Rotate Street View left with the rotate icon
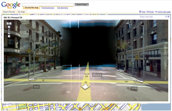The width and height of the screenshot is (172, 111). [8, 23]
